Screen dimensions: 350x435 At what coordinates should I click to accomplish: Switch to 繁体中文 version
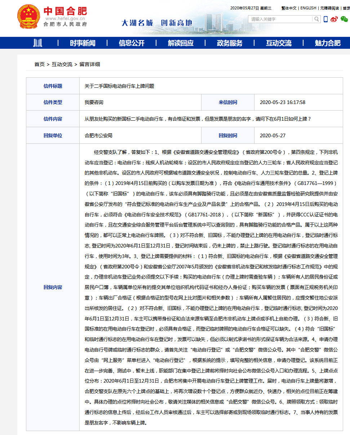point(289,8)
